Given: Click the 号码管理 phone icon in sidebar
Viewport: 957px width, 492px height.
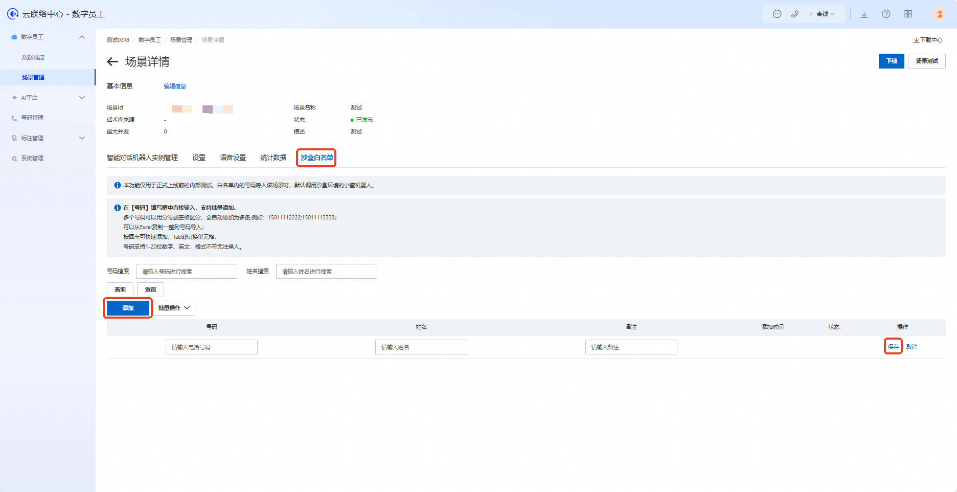Looking at the screenshot, I should click(14, 118).
